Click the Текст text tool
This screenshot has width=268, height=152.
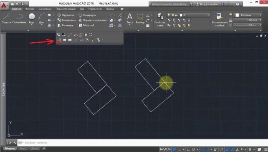tap(130, 18)
